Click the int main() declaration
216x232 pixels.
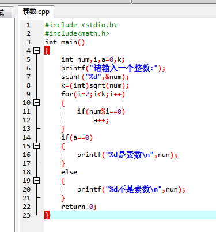pos(65,42)
